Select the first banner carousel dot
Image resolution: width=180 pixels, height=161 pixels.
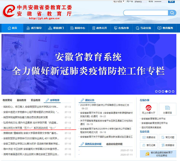[x=156, y=91]
